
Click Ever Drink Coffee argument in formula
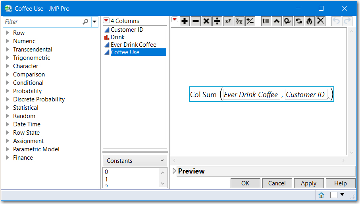pyautogui.click(x=251, y=94)
